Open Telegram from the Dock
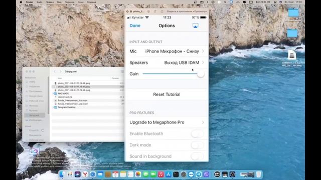This screenshot has height=180, width=321. point(199,174)
